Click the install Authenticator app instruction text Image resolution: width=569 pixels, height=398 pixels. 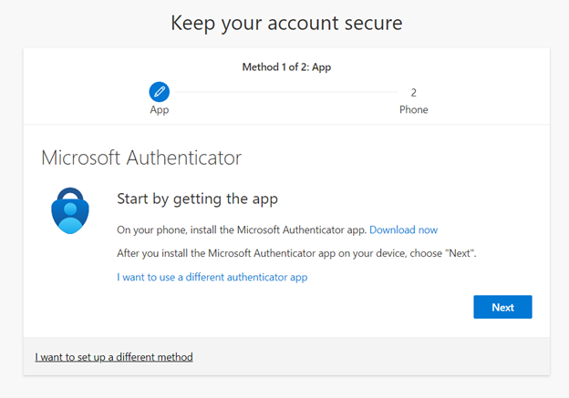(242, 230)
